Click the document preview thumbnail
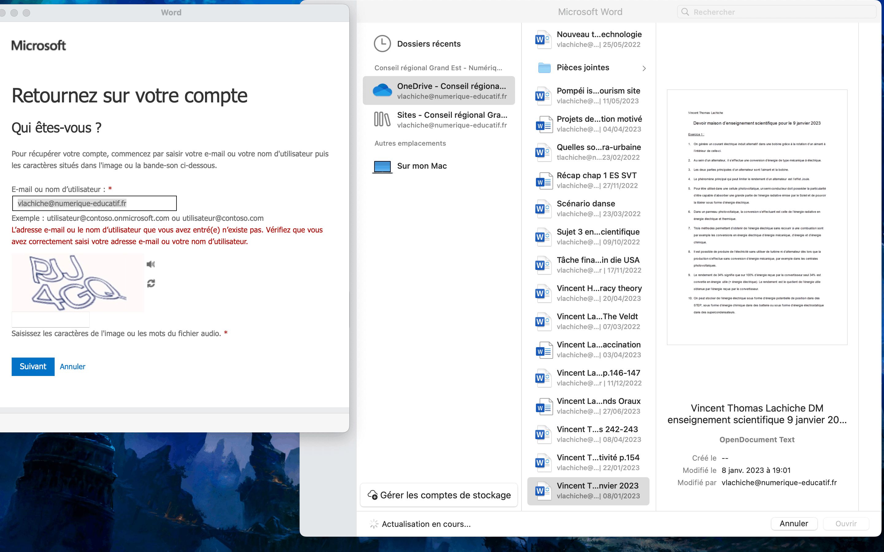884x552 pixels. [x=757, y=217]
